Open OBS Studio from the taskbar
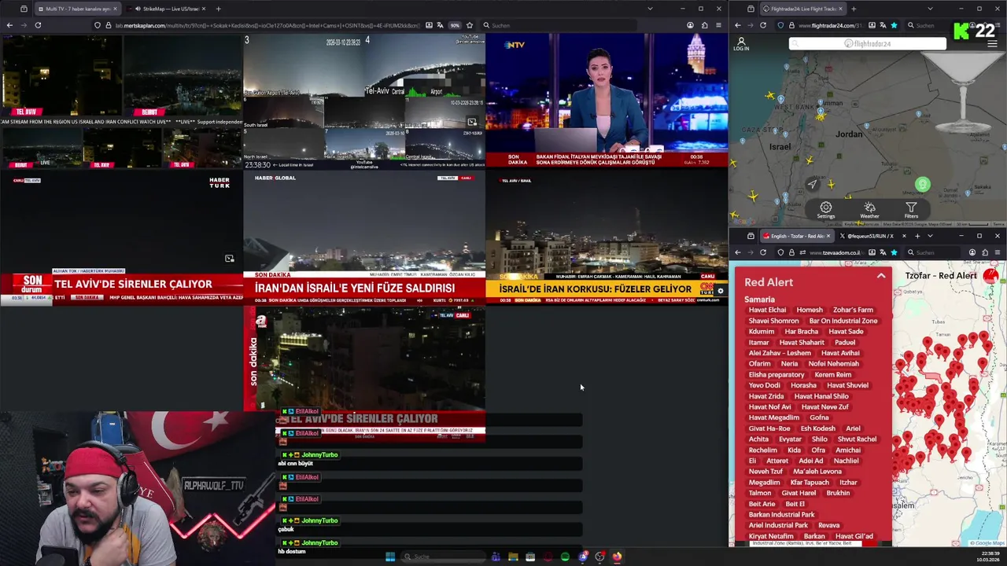Screen dimensions: 1007x566 [599, 557]
